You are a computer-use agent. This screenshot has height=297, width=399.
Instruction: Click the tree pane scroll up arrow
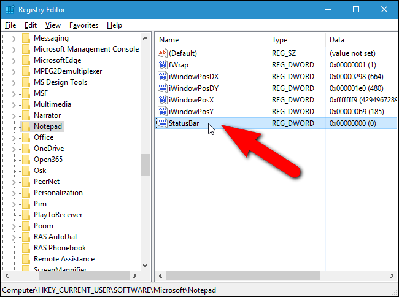[145, 39]
